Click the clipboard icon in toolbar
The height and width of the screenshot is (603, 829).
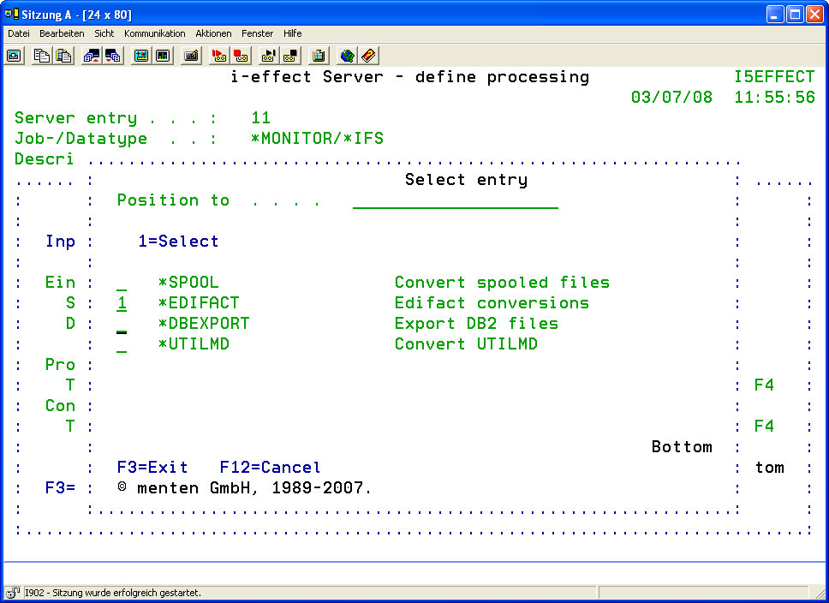click(x=319, y=56)
